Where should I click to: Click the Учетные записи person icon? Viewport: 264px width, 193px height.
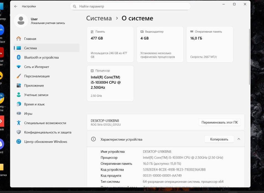(x=19, y=95)
